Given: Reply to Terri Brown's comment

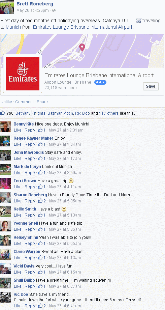Looking at the screenshot, I should [x=30, y=187].
